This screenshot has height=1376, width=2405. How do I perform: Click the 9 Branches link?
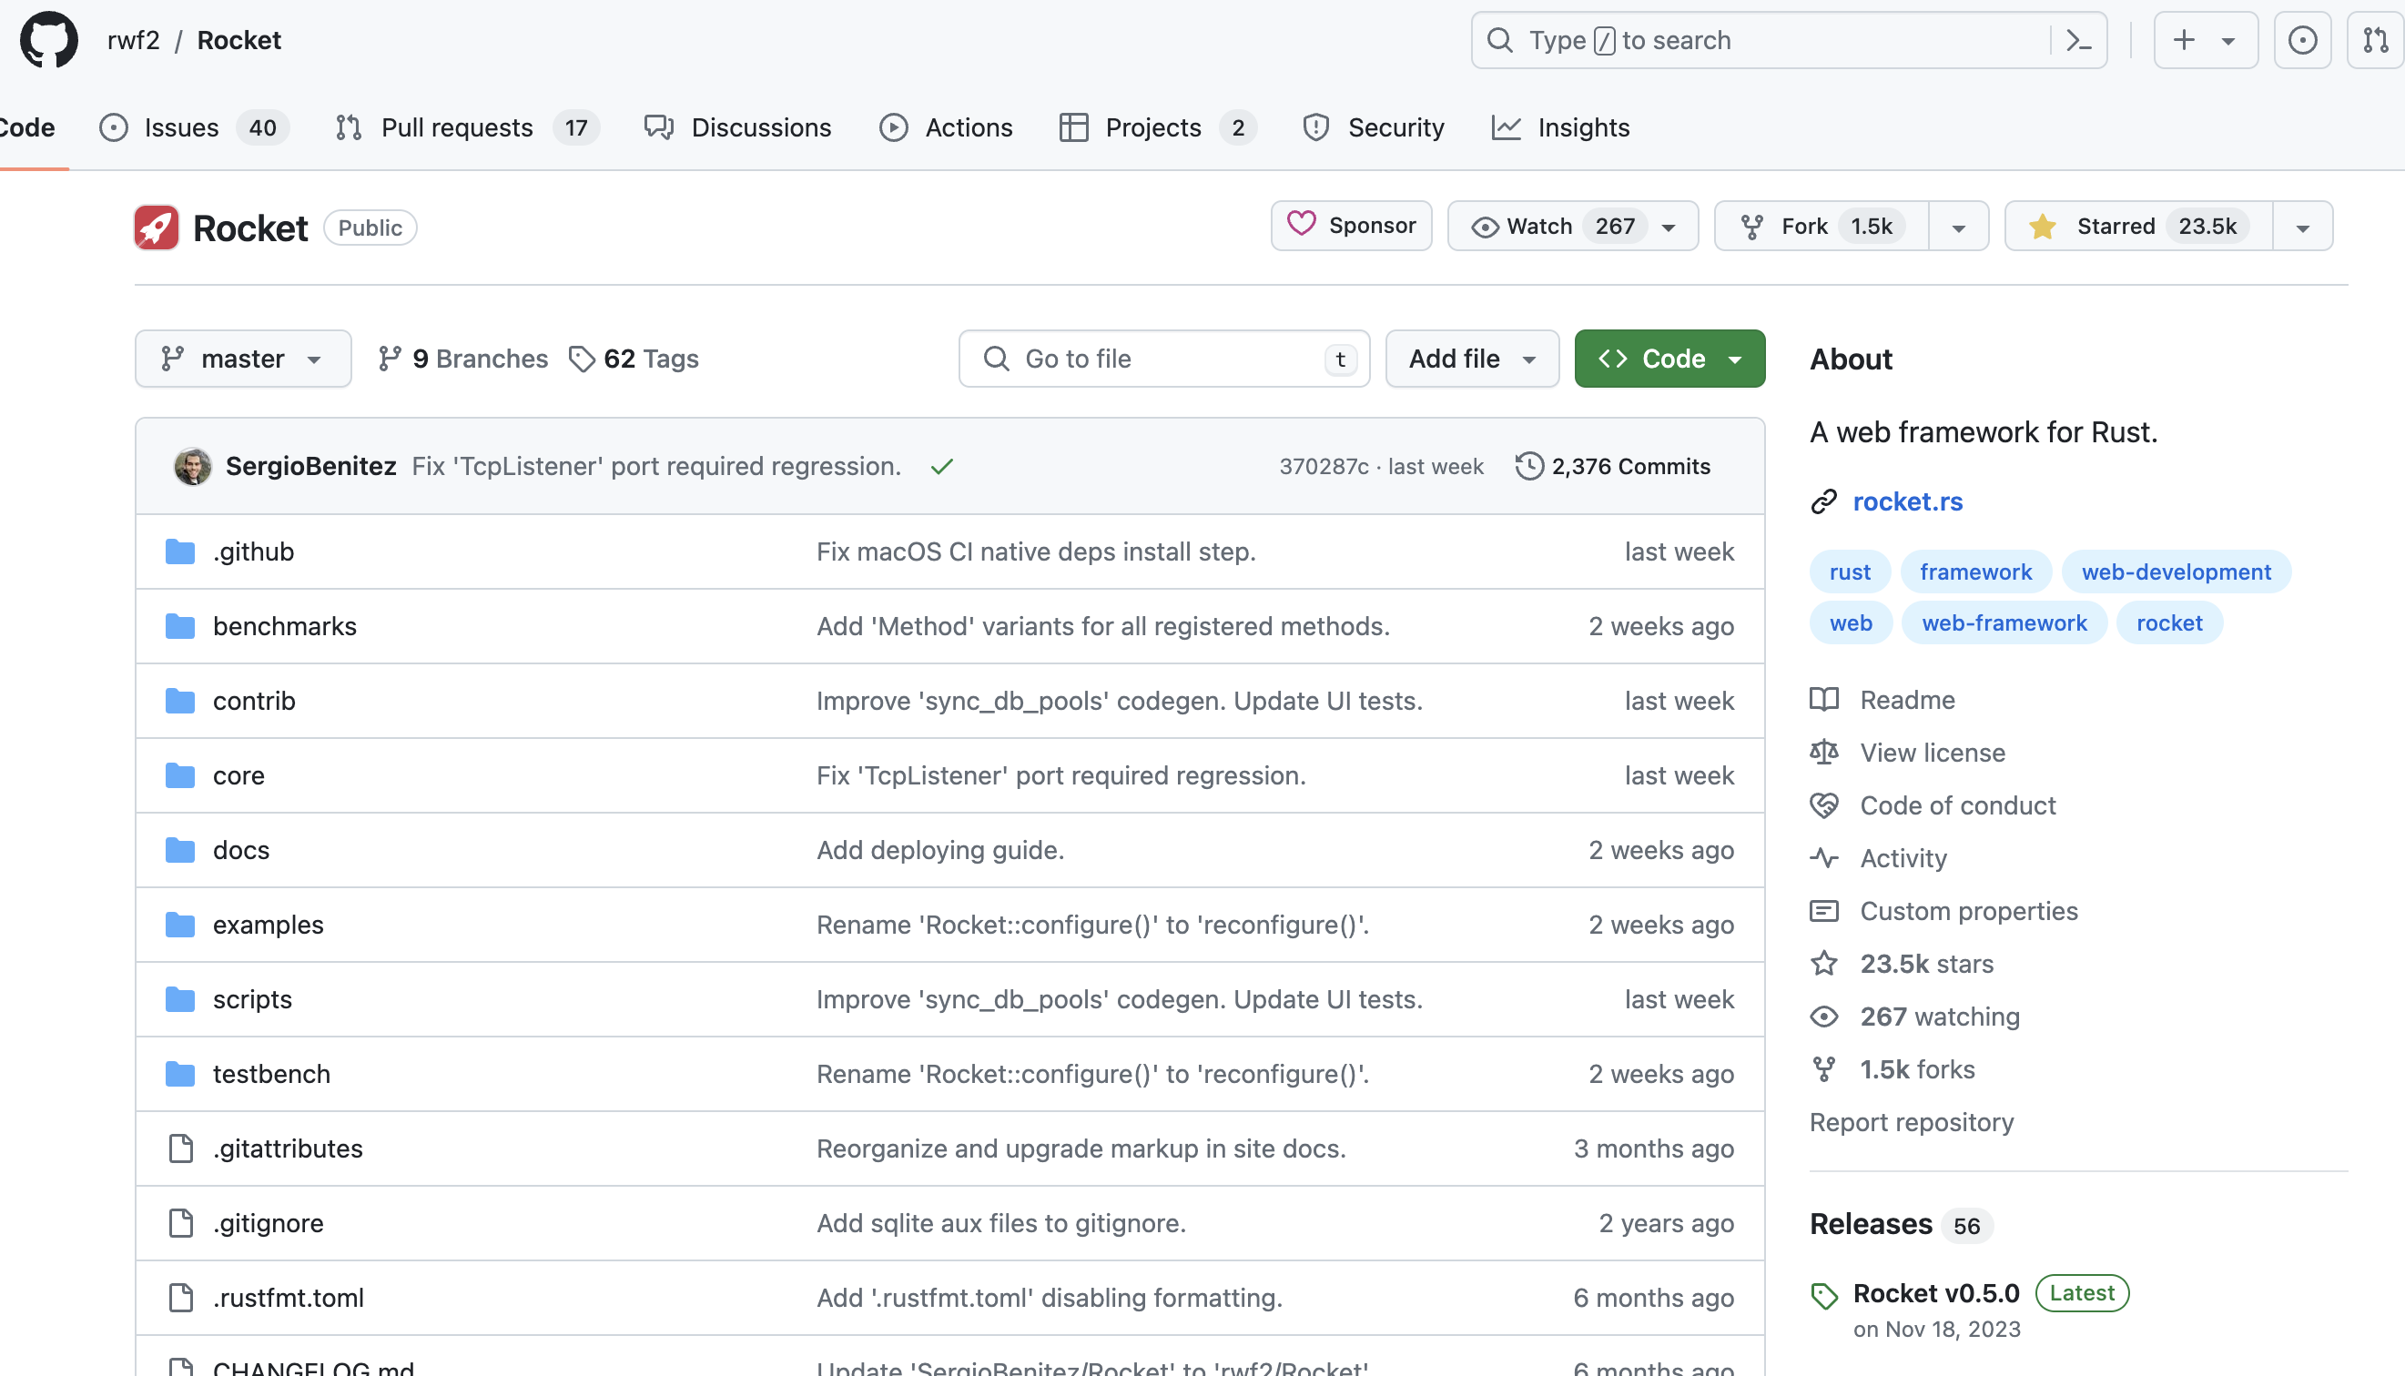(463, 359)
